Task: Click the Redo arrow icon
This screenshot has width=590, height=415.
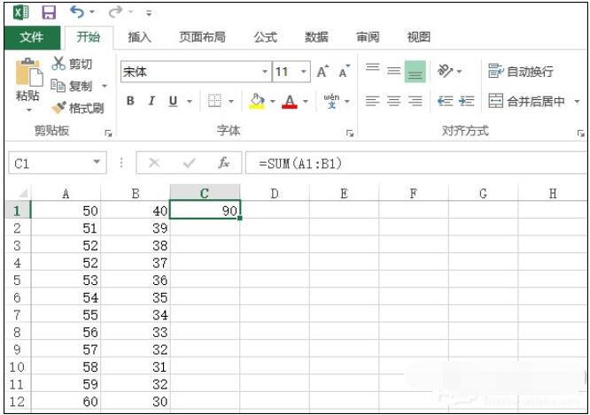Action: [x=115, y=12]
